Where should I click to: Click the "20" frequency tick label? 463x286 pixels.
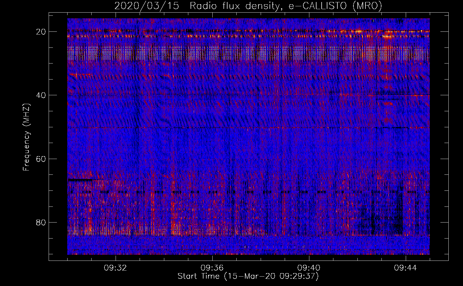(x=41, y=32)
